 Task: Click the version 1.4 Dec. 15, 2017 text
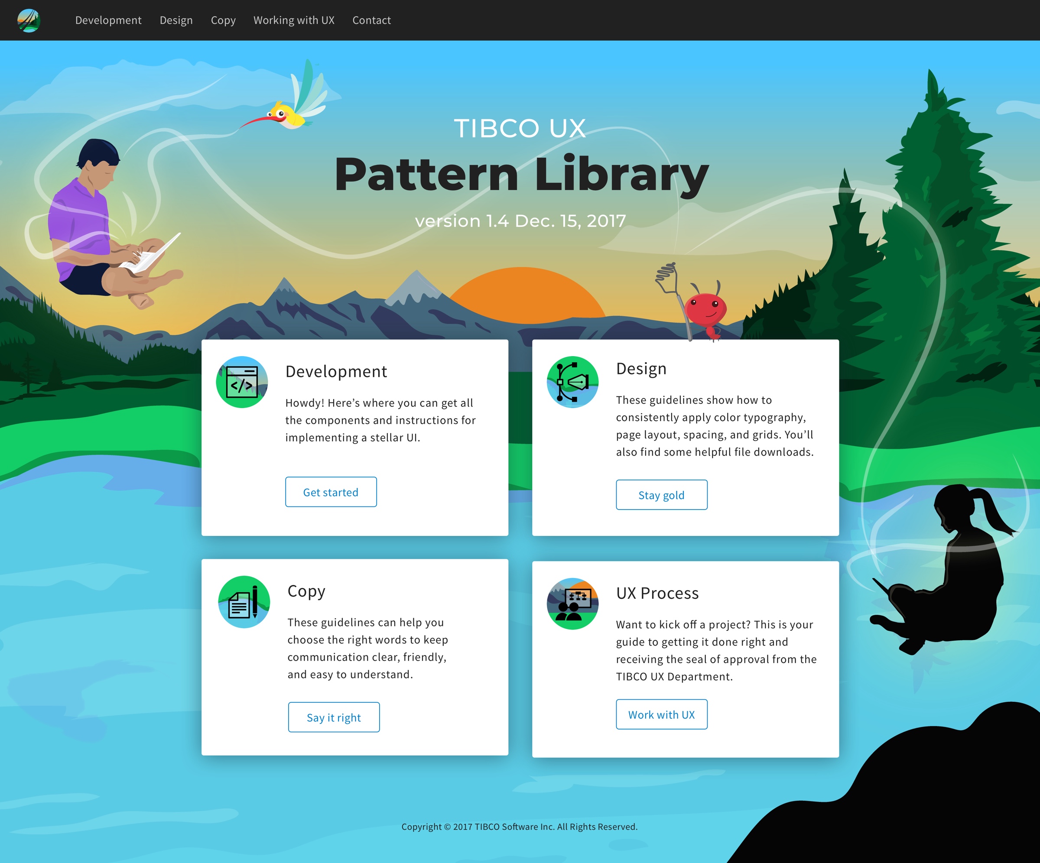[x=520, y=221]
